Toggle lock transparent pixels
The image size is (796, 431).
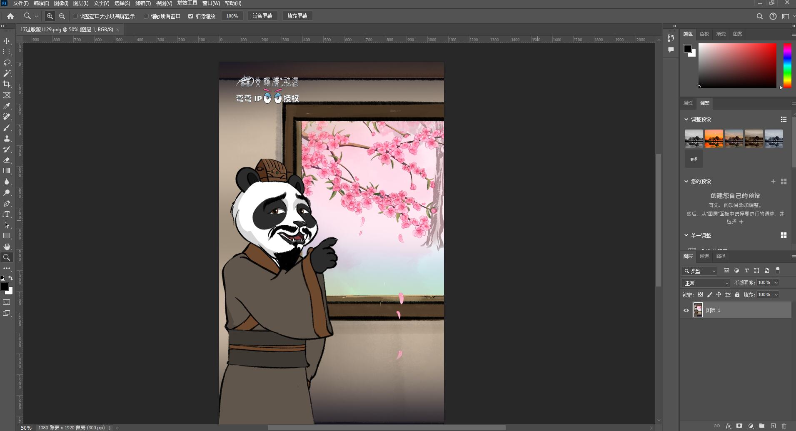click(x=700, y=294)
